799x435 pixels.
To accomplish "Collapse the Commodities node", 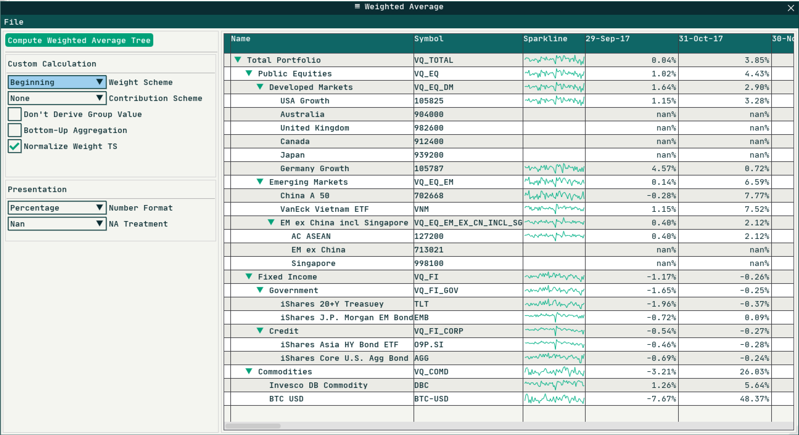I will coord(249,371).
